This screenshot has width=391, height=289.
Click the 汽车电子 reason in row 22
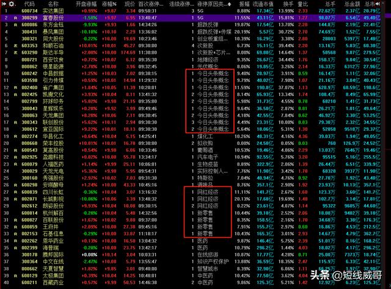(x=208, y=157)
